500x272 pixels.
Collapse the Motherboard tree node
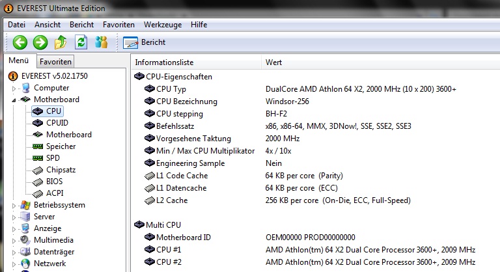tap(14, 100)
